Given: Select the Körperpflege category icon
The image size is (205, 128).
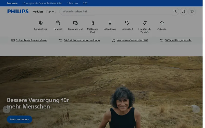Looking at the screenshot, I should (x=41, y=23).
